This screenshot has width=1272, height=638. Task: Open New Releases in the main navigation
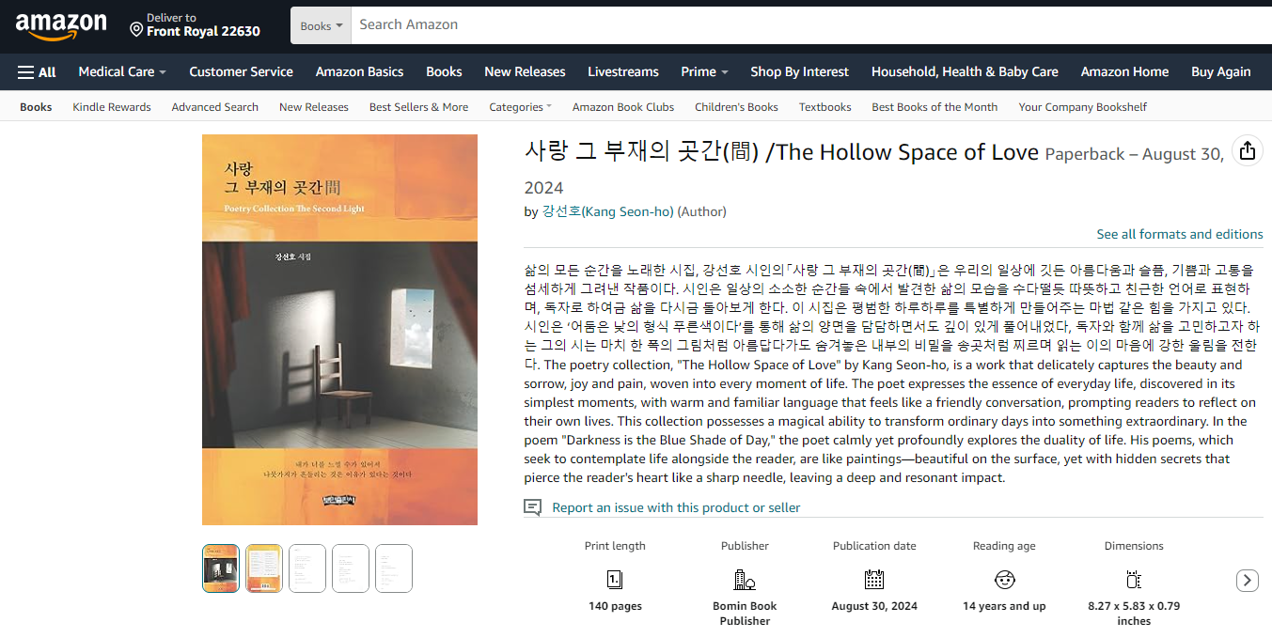click(525, 71)
